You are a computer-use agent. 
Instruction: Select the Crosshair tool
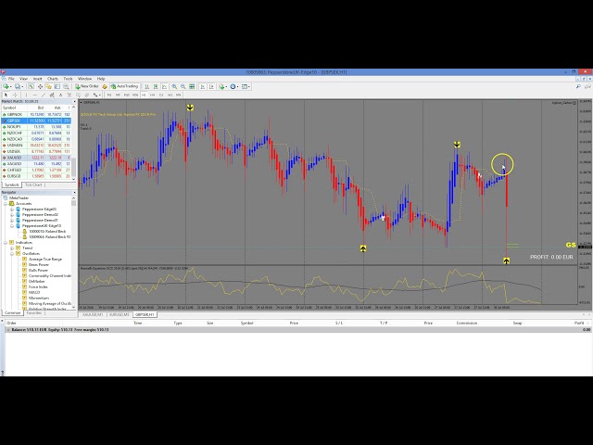pos(16,94)
